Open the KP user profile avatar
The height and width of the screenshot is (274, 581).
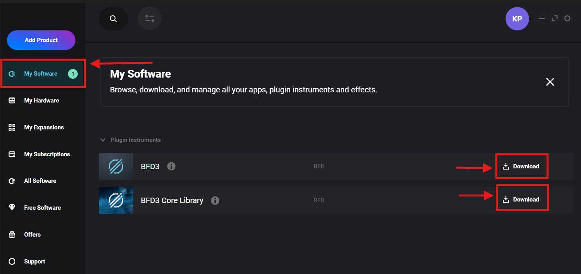click(517, 19)
